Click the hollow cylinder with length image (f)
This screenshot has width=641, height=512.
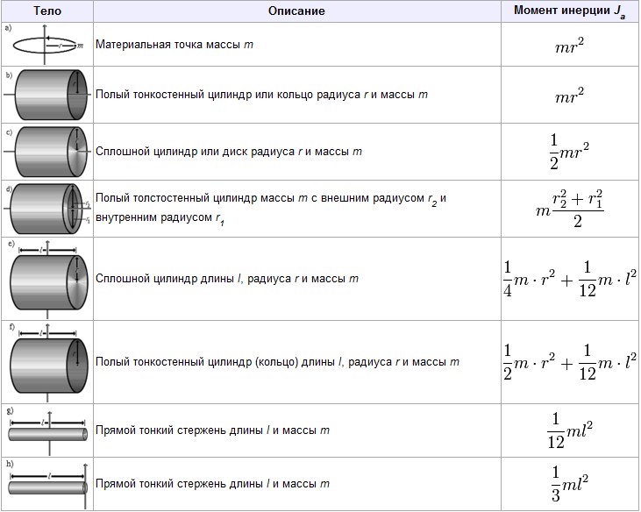(47, 362)
